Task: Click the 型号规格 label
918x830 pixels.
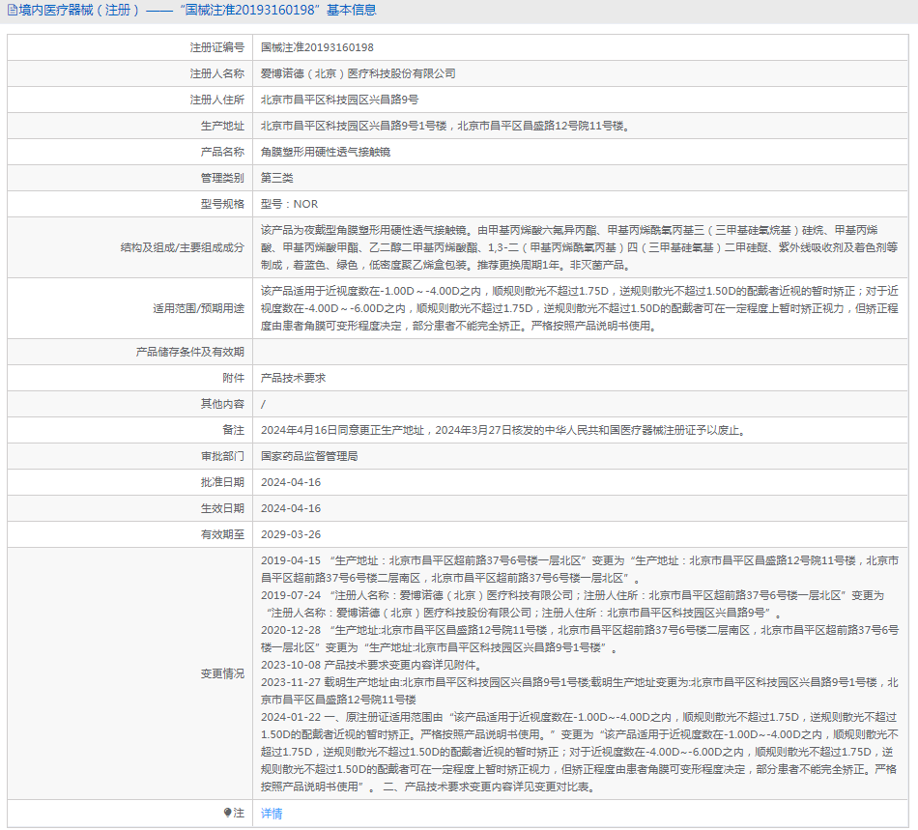Action: 222,204
